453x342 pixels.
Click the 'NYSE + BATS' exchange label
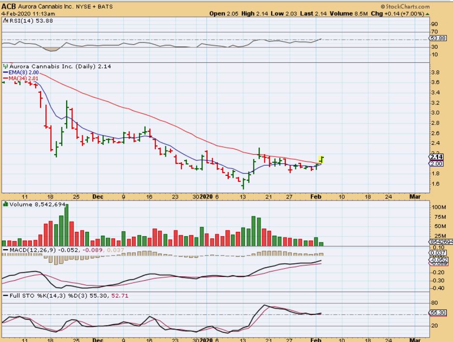(x=94, y=6)
